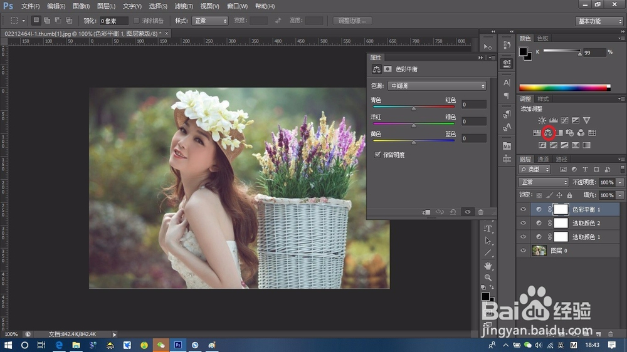Open the 滤镜(T) menu

(x=184, y=6)
